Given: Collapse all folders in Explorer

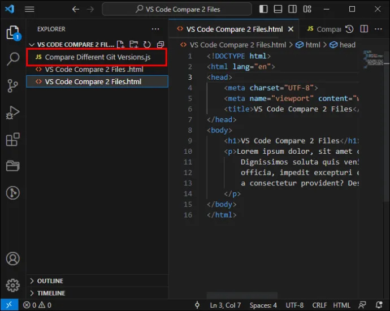Looking at the screenshot, I should 161,45.
